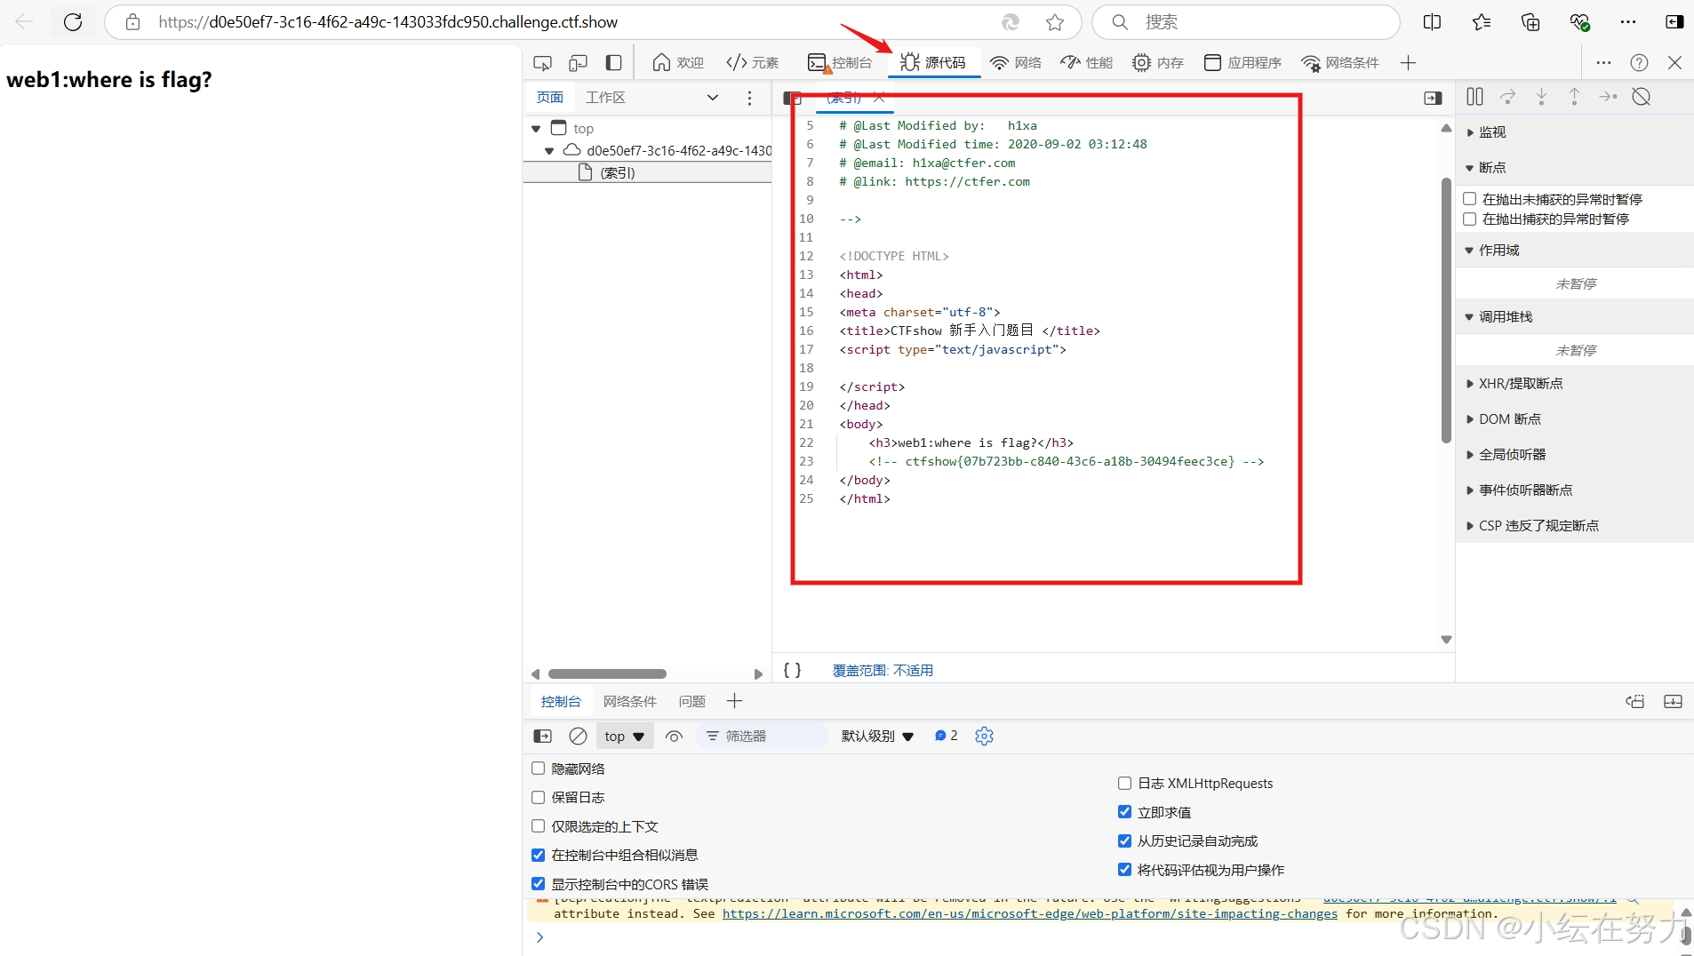This screenshot has height=956, width=1694.
Task: Select the (索引) file in tree
Action: coord(647,173)
